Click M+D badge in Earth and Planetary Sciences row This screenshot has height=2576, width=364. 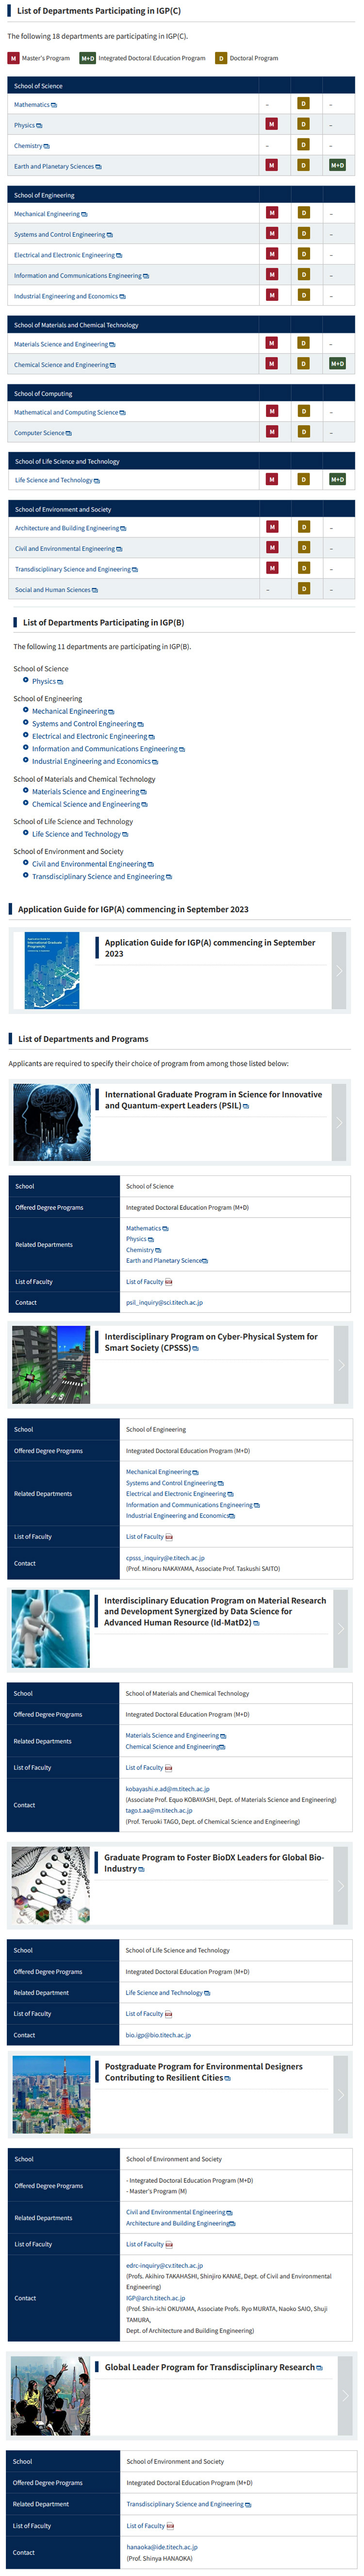[337, 166]
